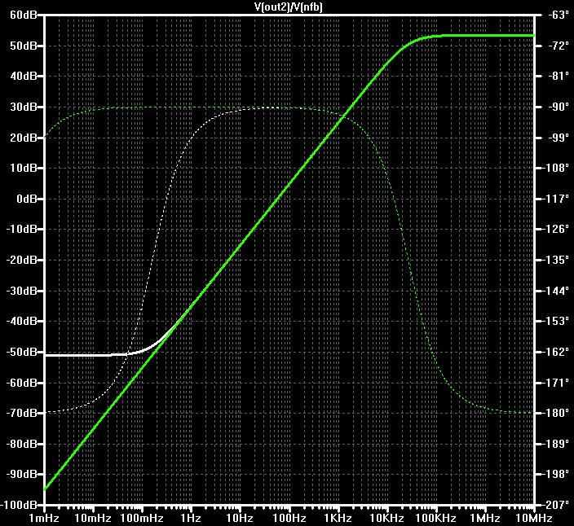Click the -70dB left axis label
Image resolution: width=574 pixels, height=526 pixels.
point(21,413)
